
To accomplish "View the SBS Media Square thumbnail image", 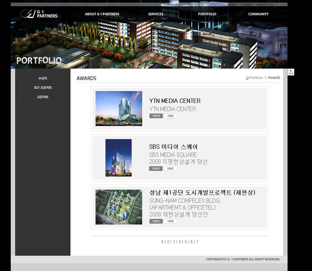I will coord(119,158).
